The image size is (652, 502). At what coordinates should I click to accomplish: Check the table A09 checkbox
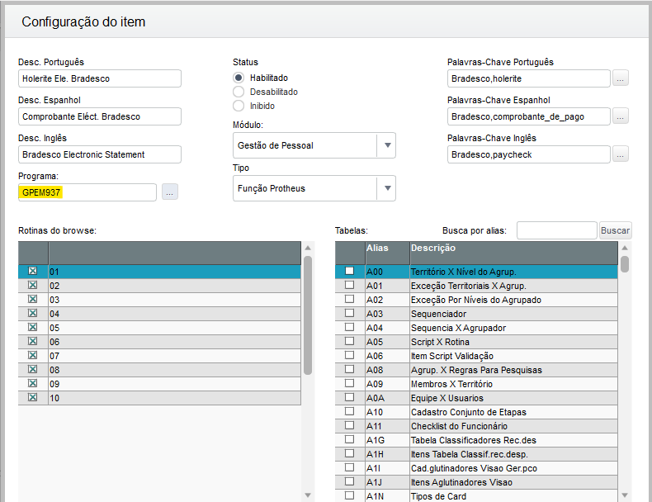coord(349,383)
